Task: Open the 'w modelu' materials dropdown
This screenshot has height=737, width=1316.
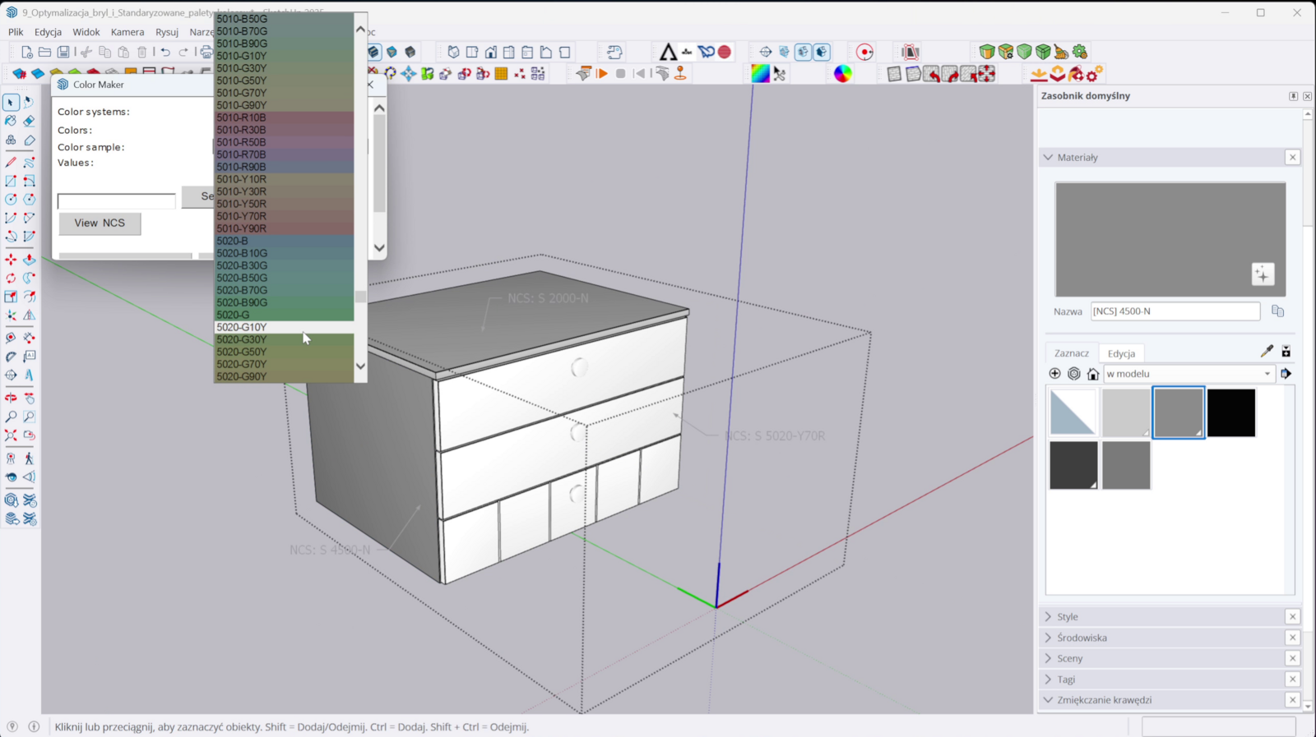Action: [1189, 374]
